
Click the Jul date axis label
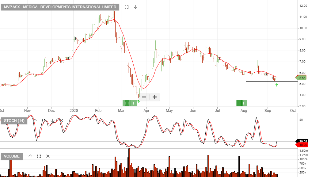218,111
